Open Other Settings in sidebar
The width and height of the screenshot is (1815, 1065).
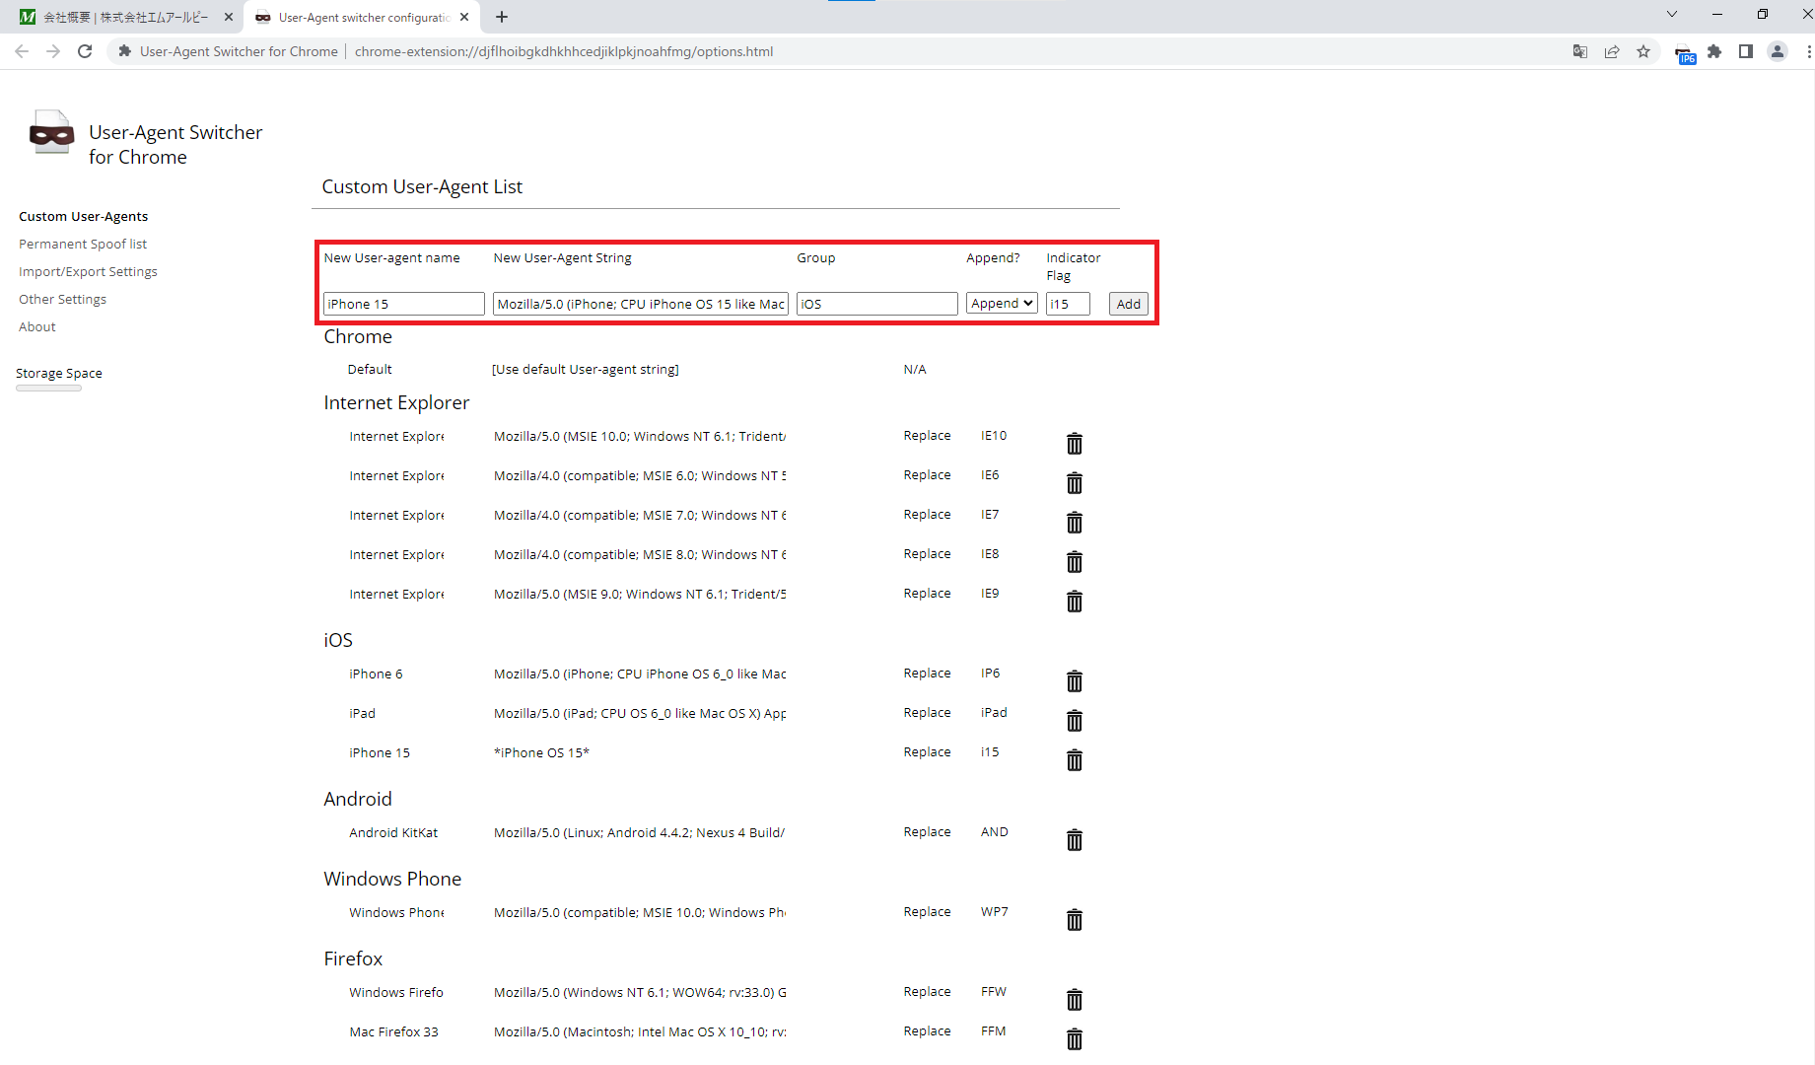tap(62, 299)
